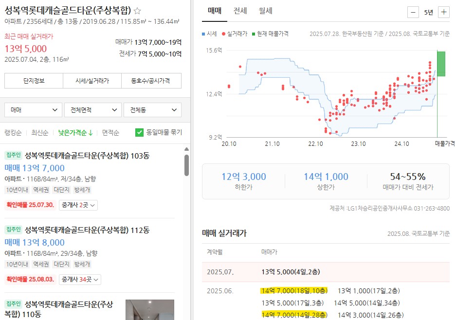The image size is (456, 320).
Task: Click the 집주인 badge on 112동 listing
Action: pos(13,230)
